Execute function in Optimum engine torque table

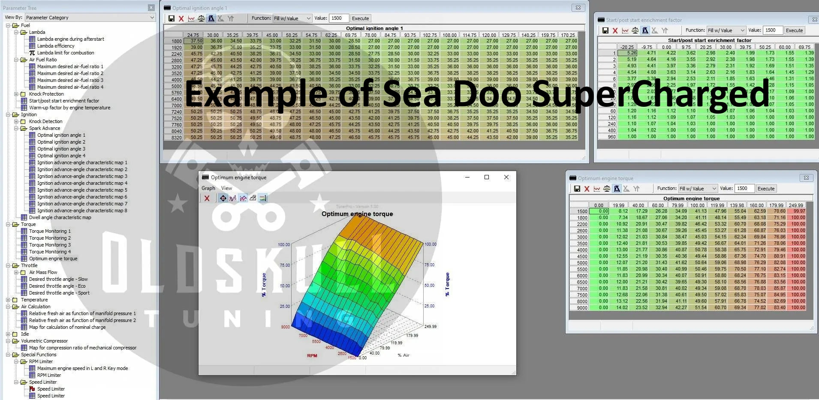tap(766, 189)
